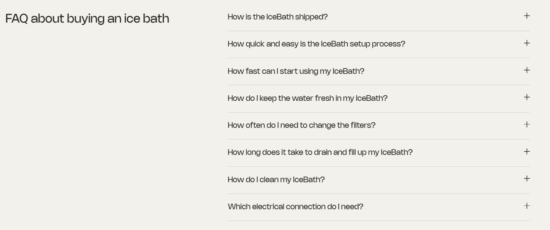This screenshot has height=230, width=550.
Task: Click plus icon for electrical connection question
Action: 527,206
